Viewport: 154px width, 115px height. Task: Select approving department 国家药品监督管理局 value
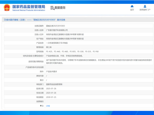[54, 84]
